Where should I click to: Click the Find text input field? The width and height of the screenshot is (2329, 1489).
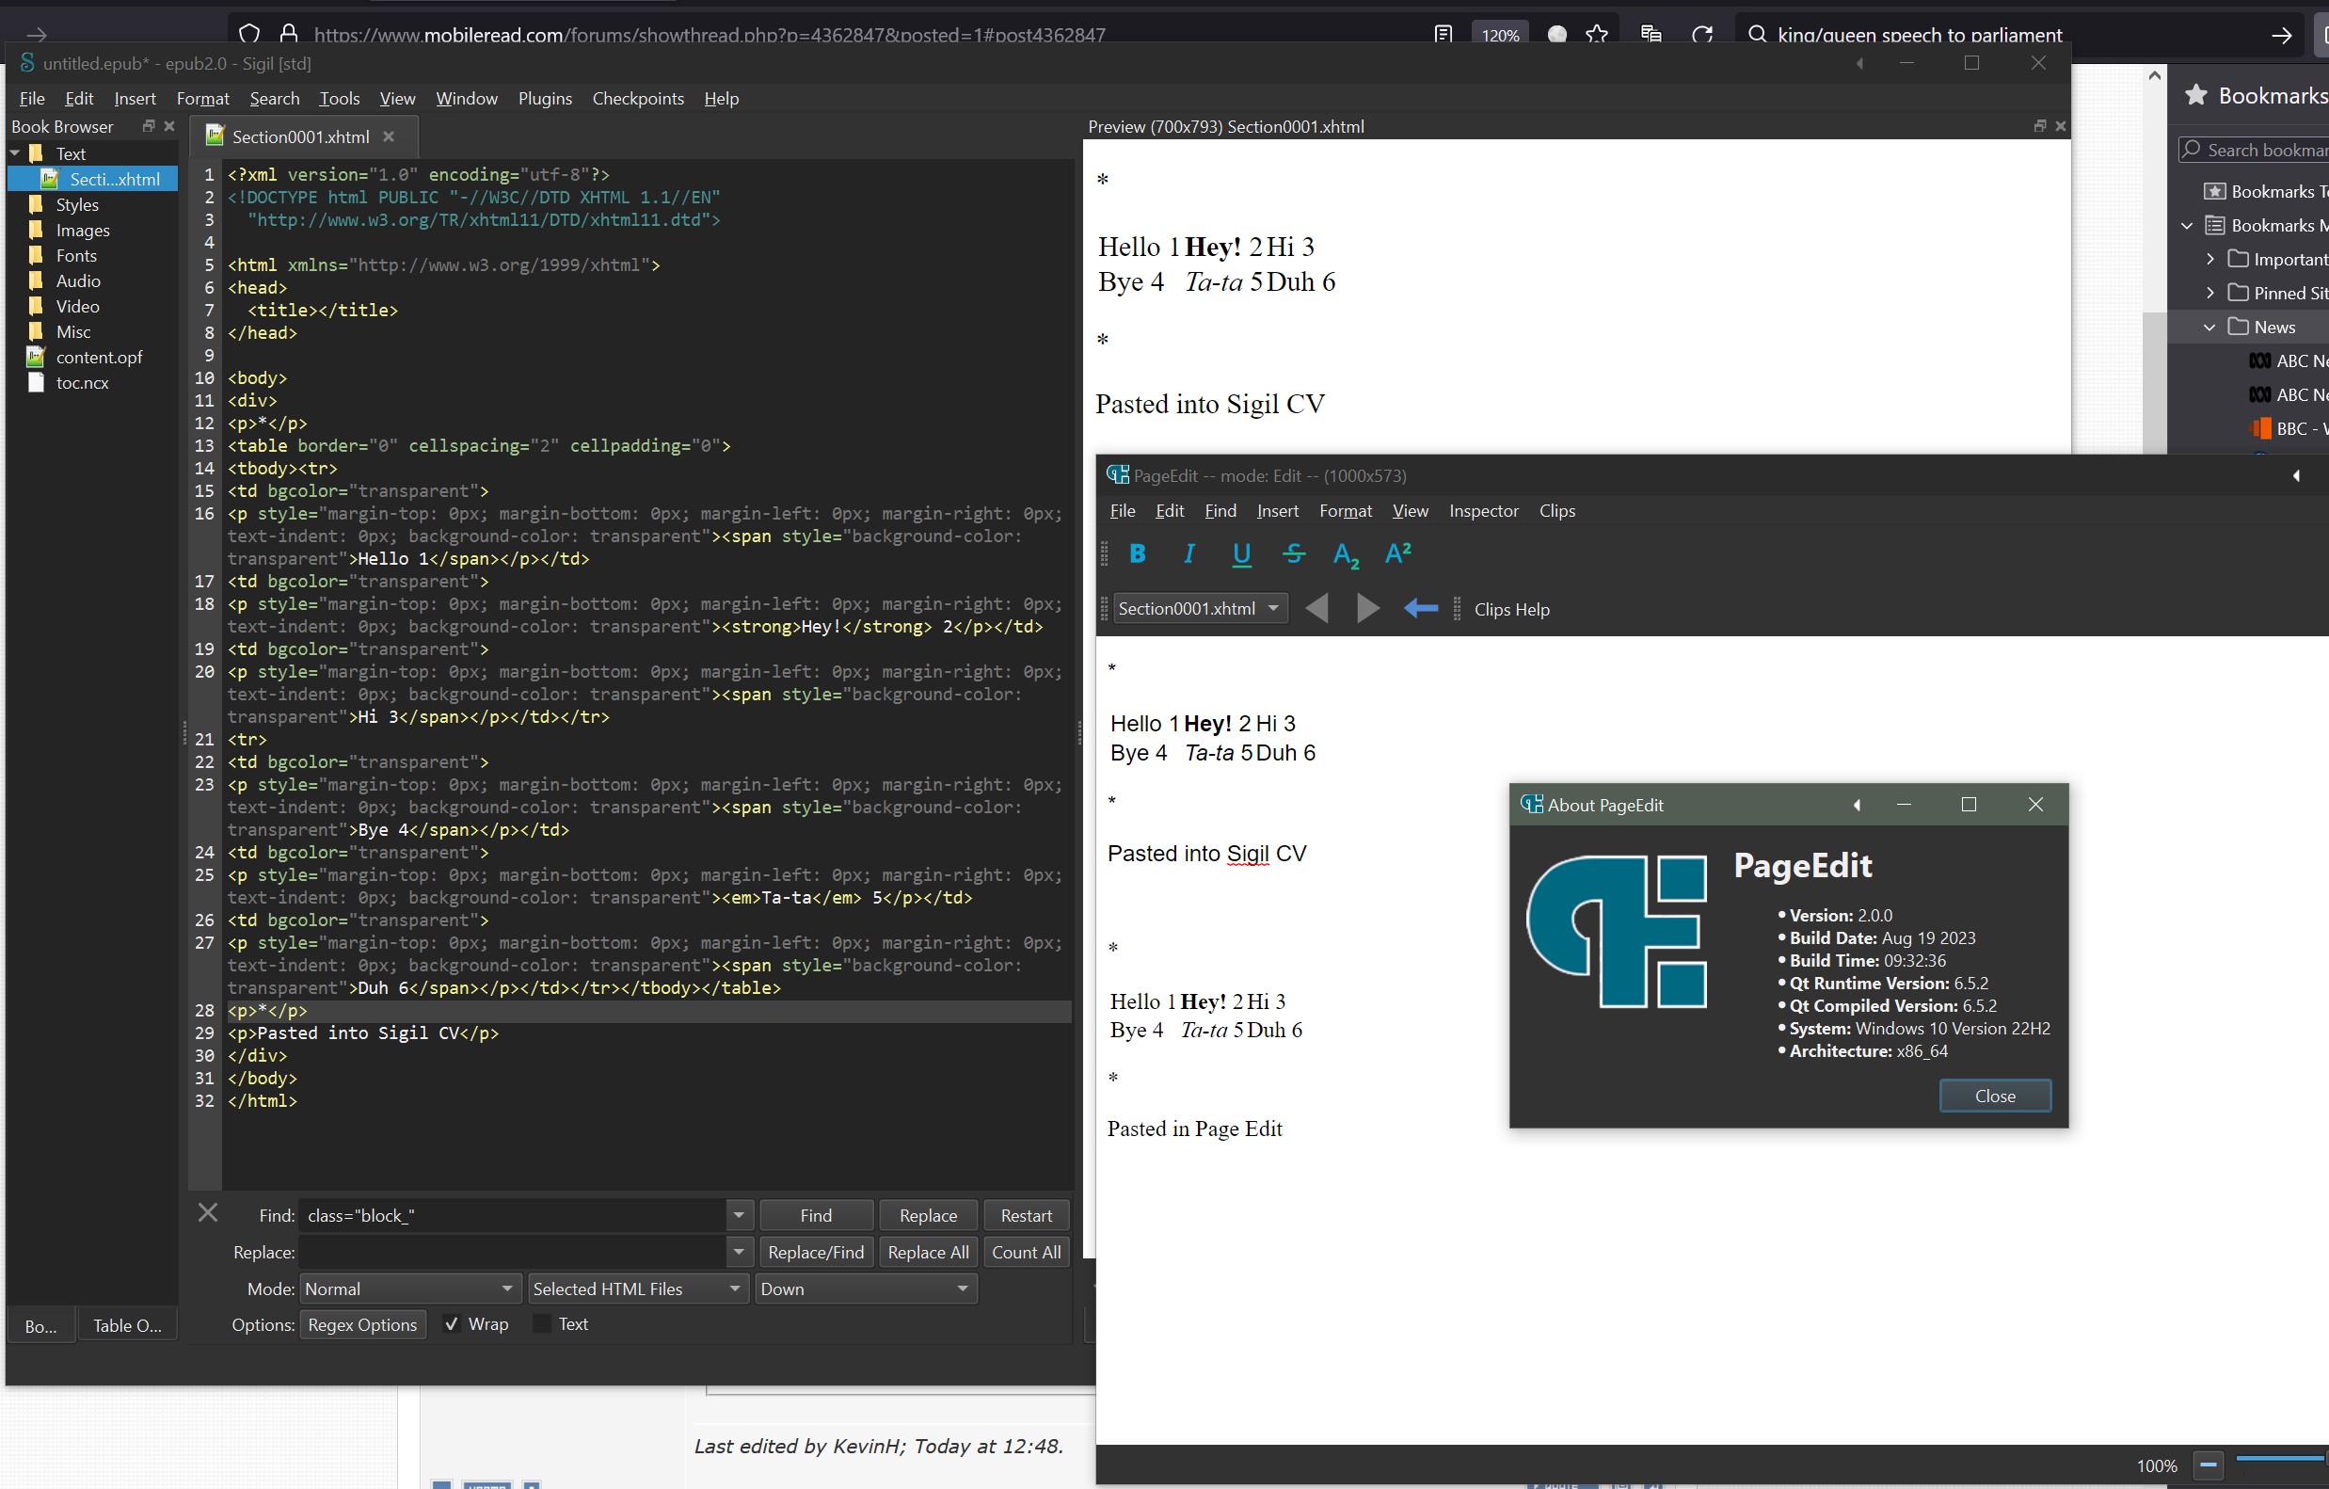point(513,1216)
